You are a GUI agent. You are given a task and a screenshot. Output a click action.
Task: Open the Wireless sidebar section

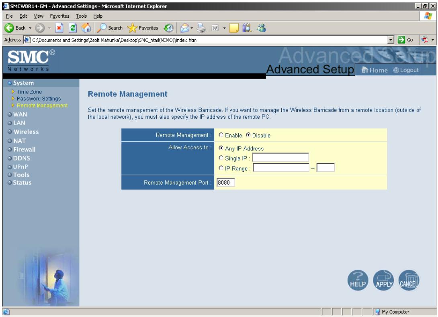pyautogui.click(x=26, y=132)
